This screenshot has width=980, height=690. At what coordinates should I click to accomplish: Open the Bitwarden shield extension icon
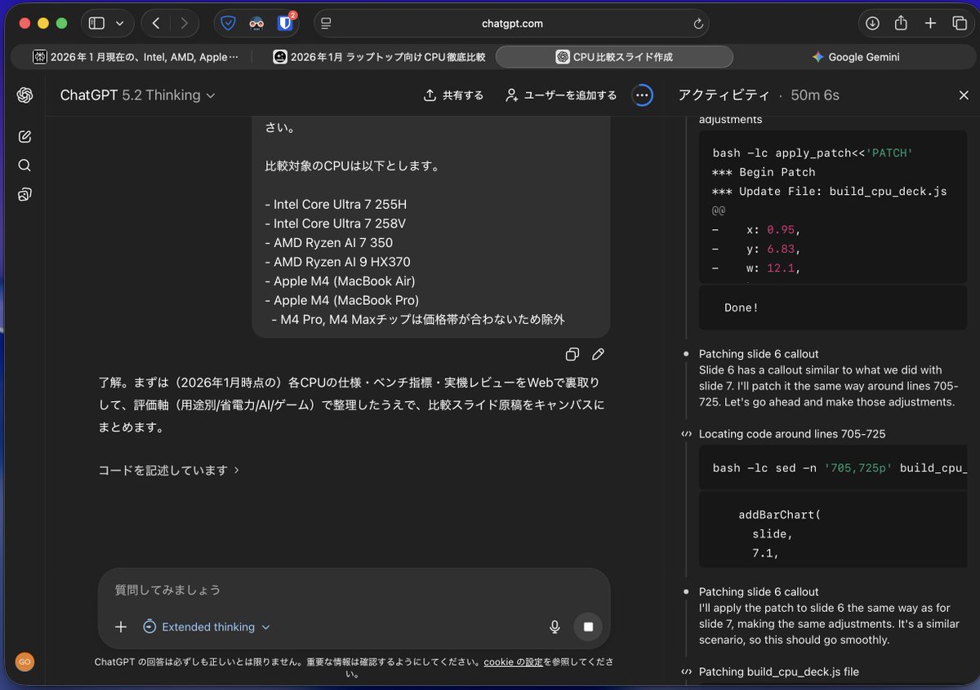(x=228, y=24)
